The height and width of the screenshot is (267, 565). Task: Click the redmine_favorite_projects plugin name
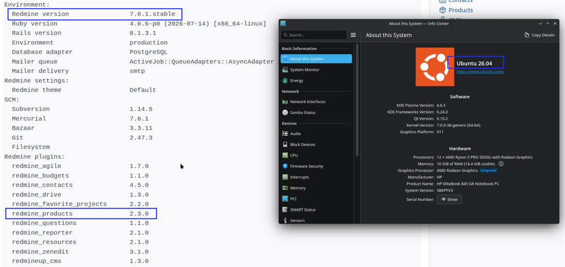59,204
